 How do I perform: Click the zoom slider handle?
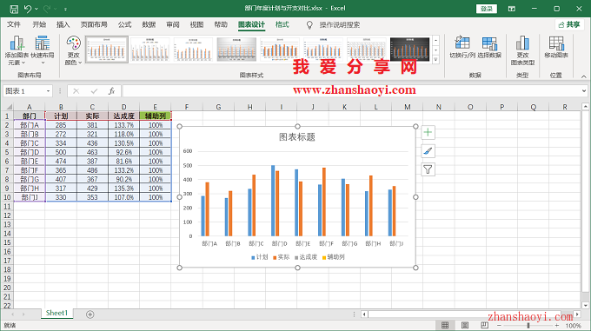[528, 325]
